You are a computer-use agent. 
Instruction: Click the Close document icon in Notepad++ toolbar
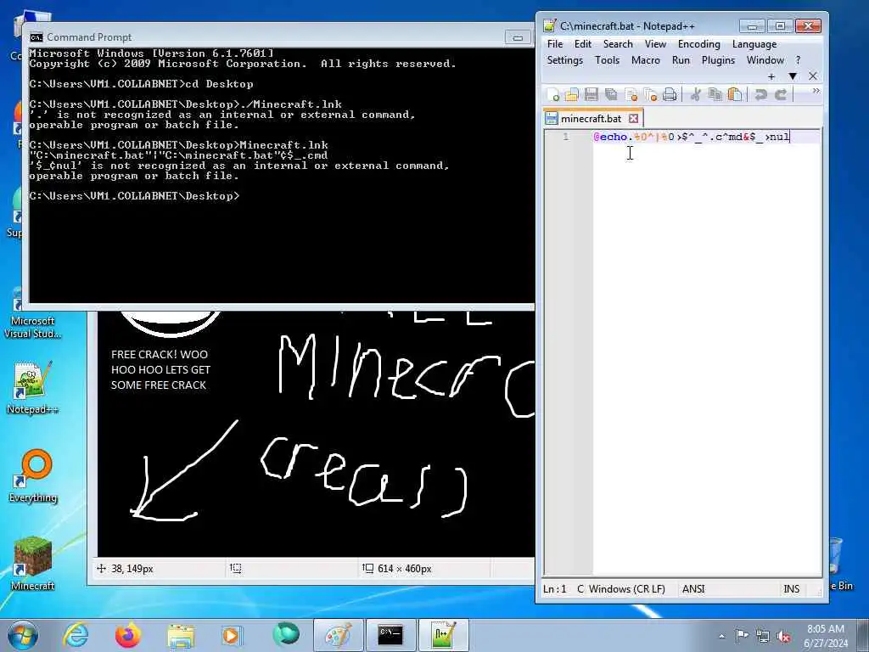click(x=631, y=95)
